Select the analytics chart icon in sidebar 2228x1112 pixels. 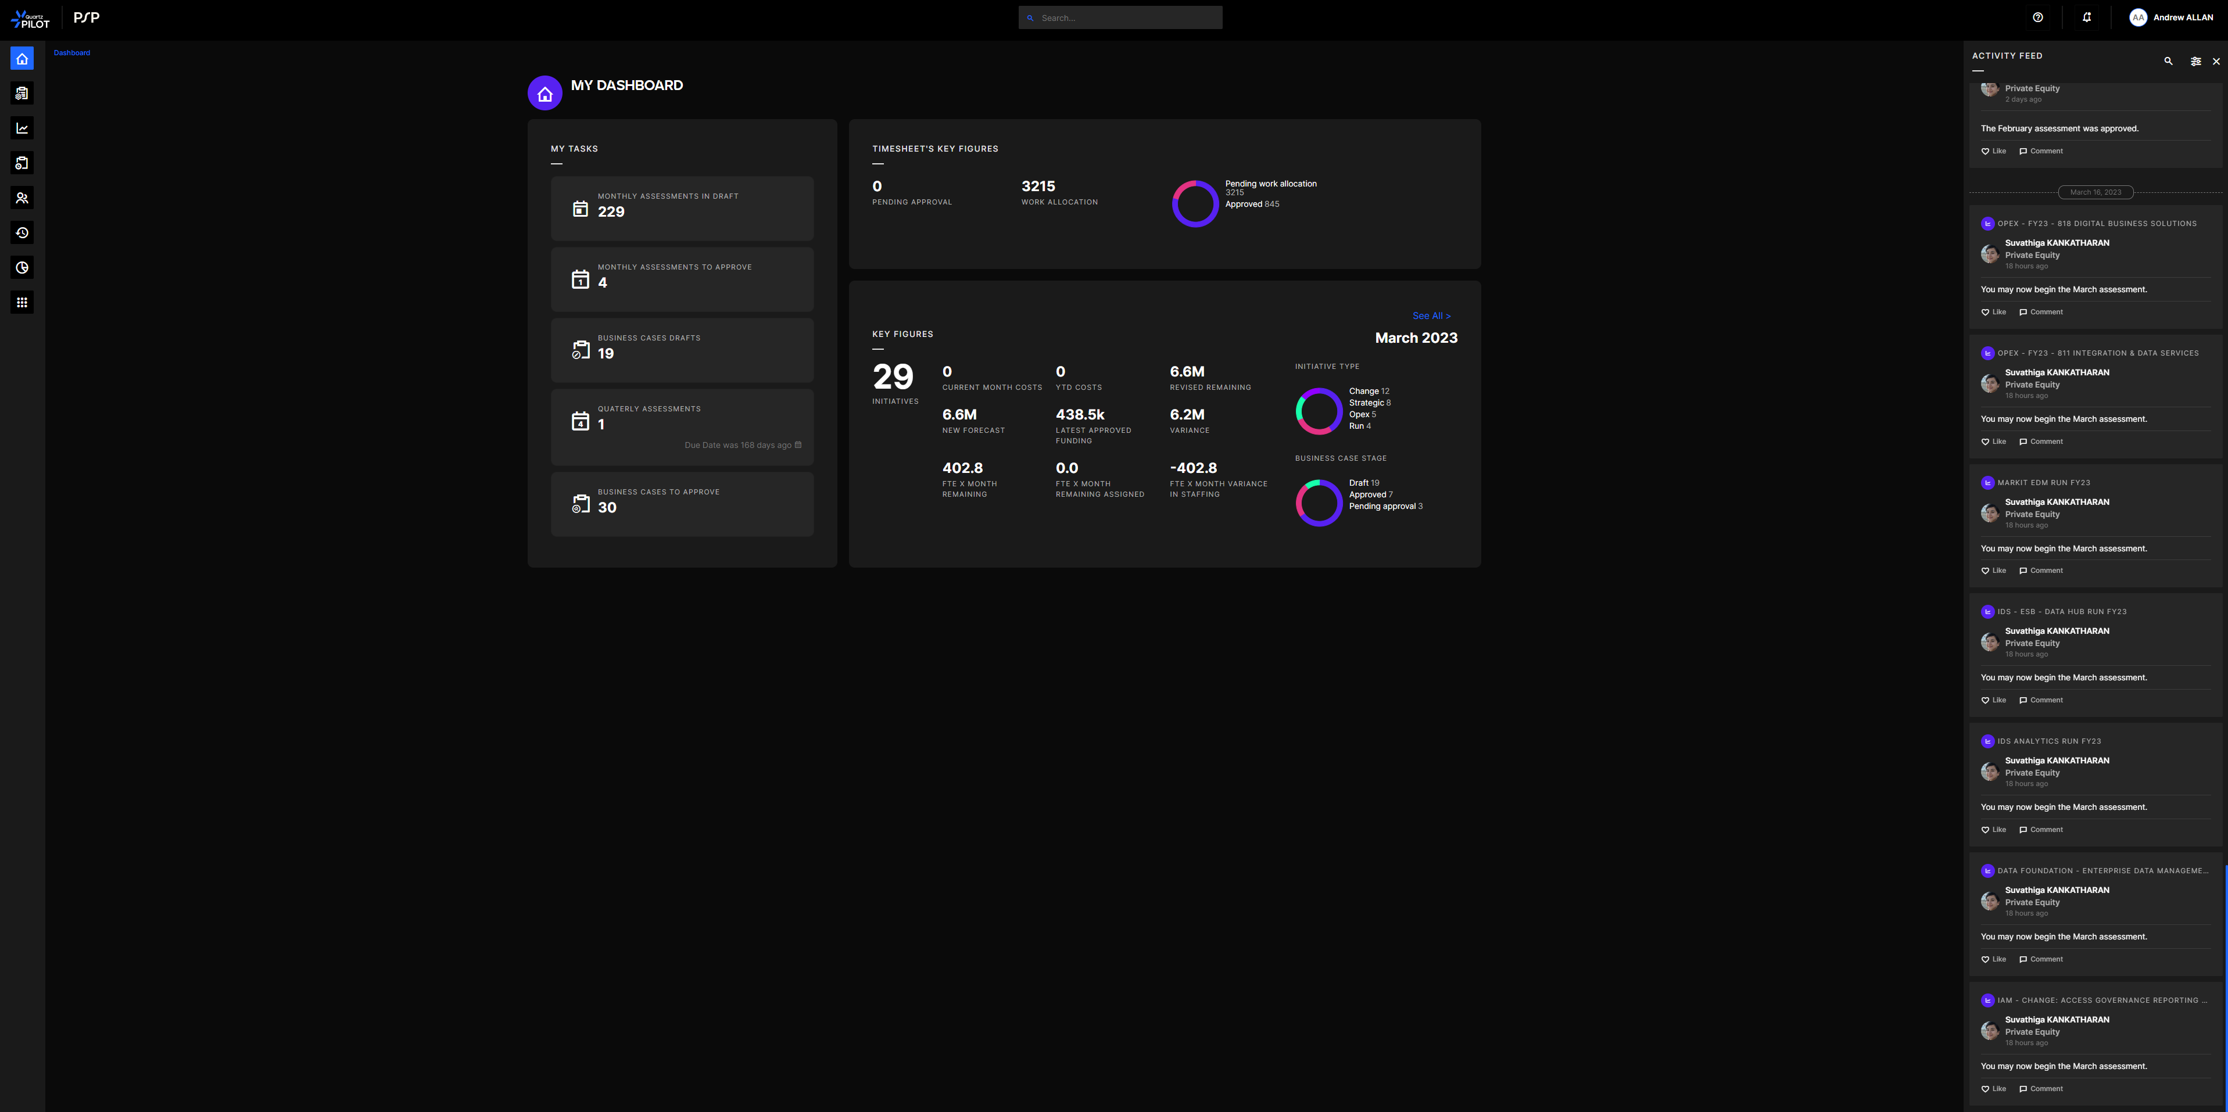click(22, 128)
